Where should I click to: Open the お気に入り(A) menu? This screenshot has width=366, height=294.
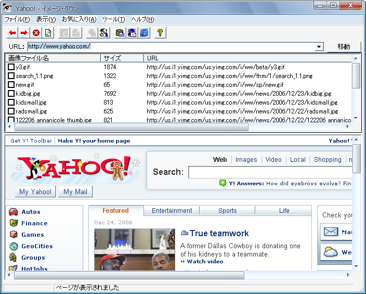[x=79, y=19]
